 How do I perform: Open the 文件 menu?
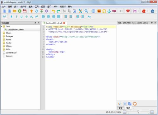tap(3, 7)
